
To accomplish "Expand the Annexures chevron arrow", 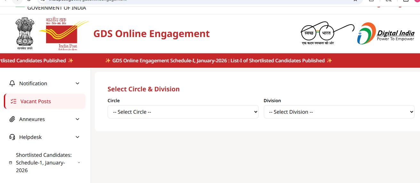I will click(77, 119).
